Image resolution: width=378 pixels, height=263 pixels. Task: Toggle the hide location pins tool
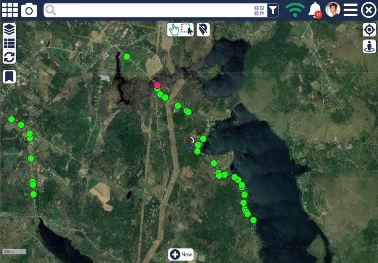pos(203,30)
